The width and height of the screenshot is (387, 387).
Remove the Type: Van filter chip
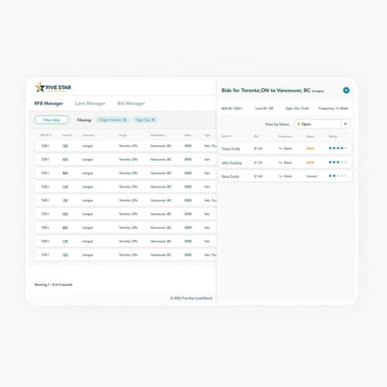153,120
